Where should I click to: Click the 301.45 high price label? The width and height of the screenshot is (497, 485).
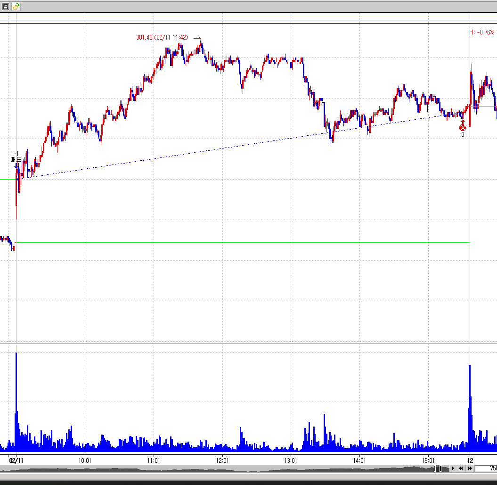162,38
